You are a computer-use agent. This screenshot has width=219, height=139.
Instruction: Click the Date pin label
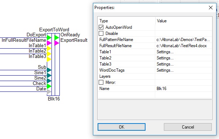(41, 89)
